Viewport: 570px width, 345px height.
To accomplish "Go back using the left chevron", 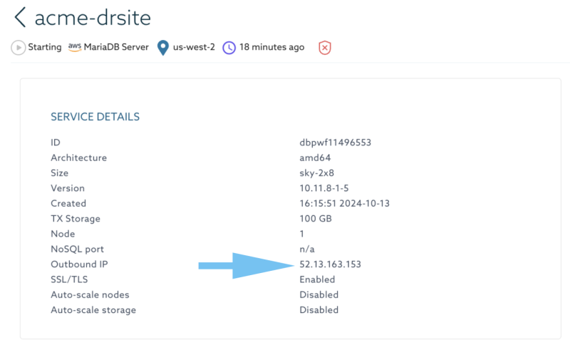I will (20, 17).
